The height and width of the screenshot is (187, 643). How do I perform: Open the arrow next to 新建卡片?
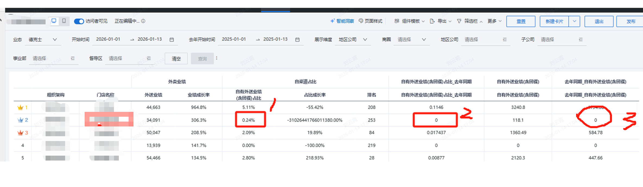(574, 21)
